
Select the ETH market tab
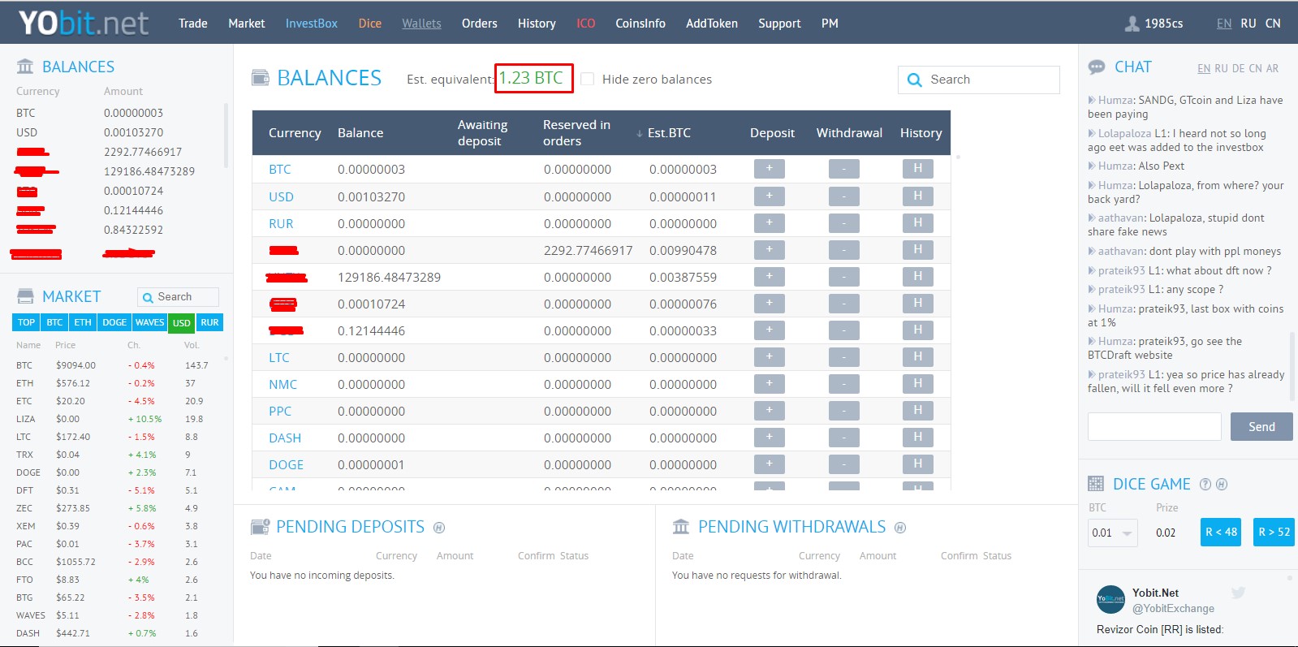click(x=83, y=322)
